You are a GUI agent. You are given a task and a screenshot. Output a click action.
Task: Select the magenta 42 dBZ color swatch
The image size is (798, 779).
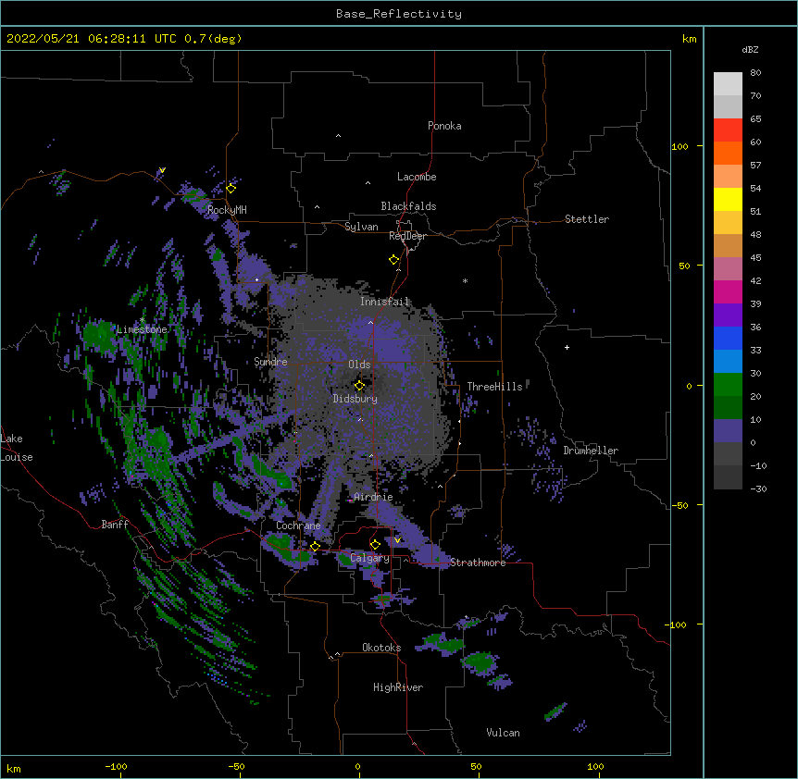[x=728, y=291]
